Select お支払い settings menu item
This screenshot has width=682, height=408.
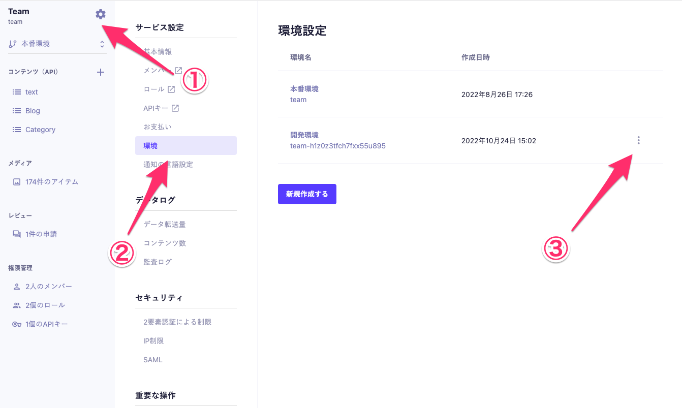tap(158, 127)
